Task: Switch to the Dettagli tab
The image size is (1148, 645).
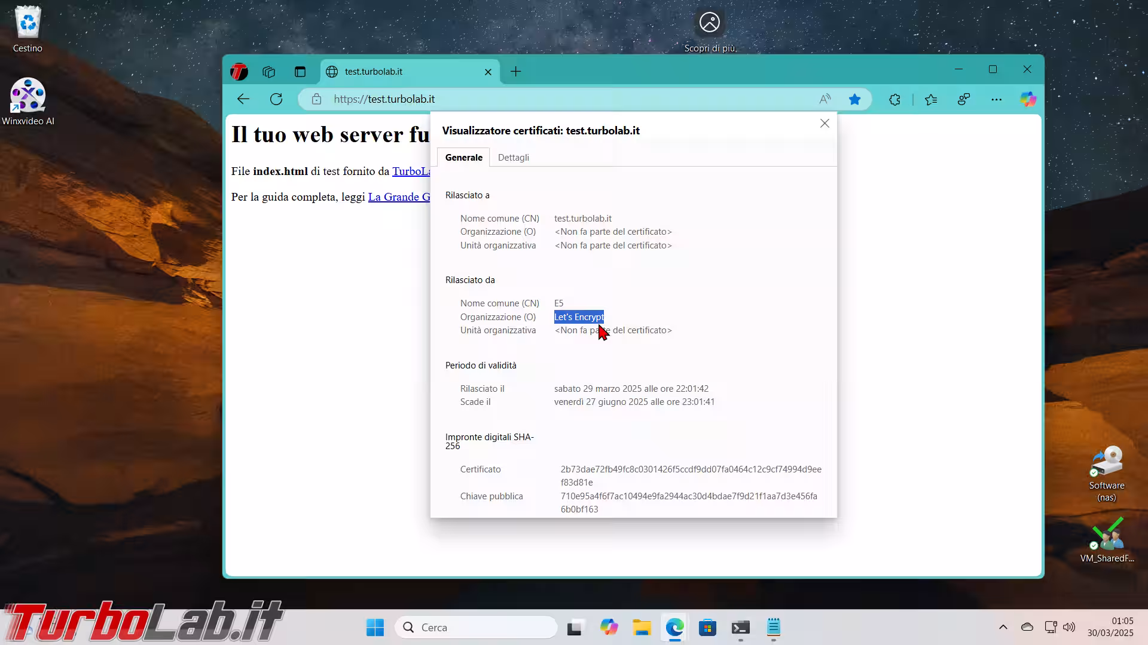Action: [x=513, y=158]
